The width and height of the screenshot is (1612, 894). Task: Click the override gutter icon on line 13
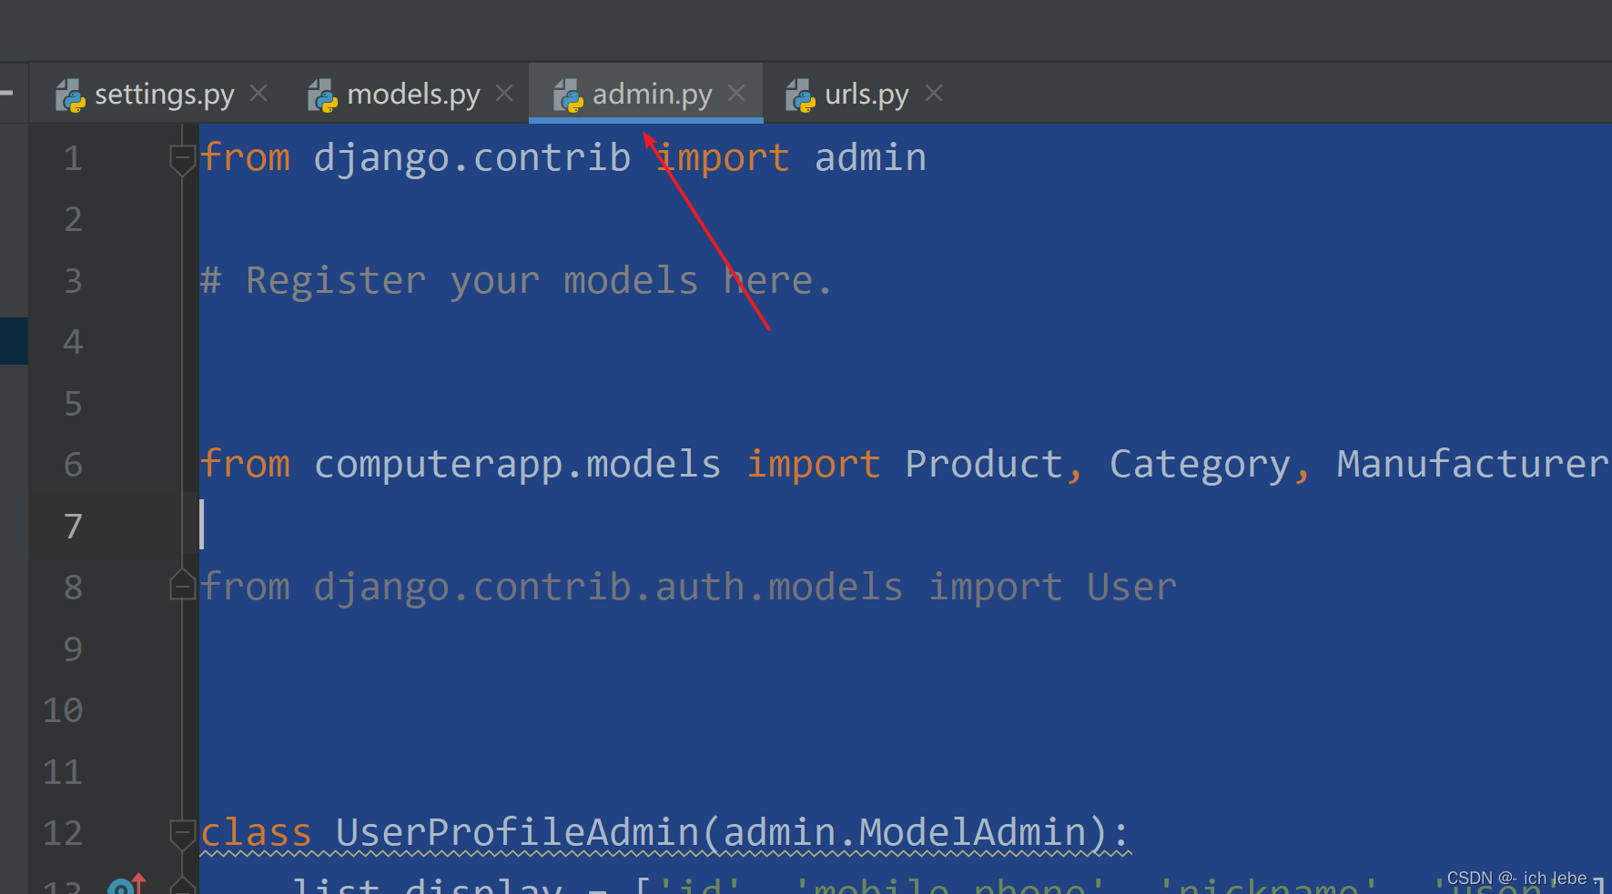(127, 884)
